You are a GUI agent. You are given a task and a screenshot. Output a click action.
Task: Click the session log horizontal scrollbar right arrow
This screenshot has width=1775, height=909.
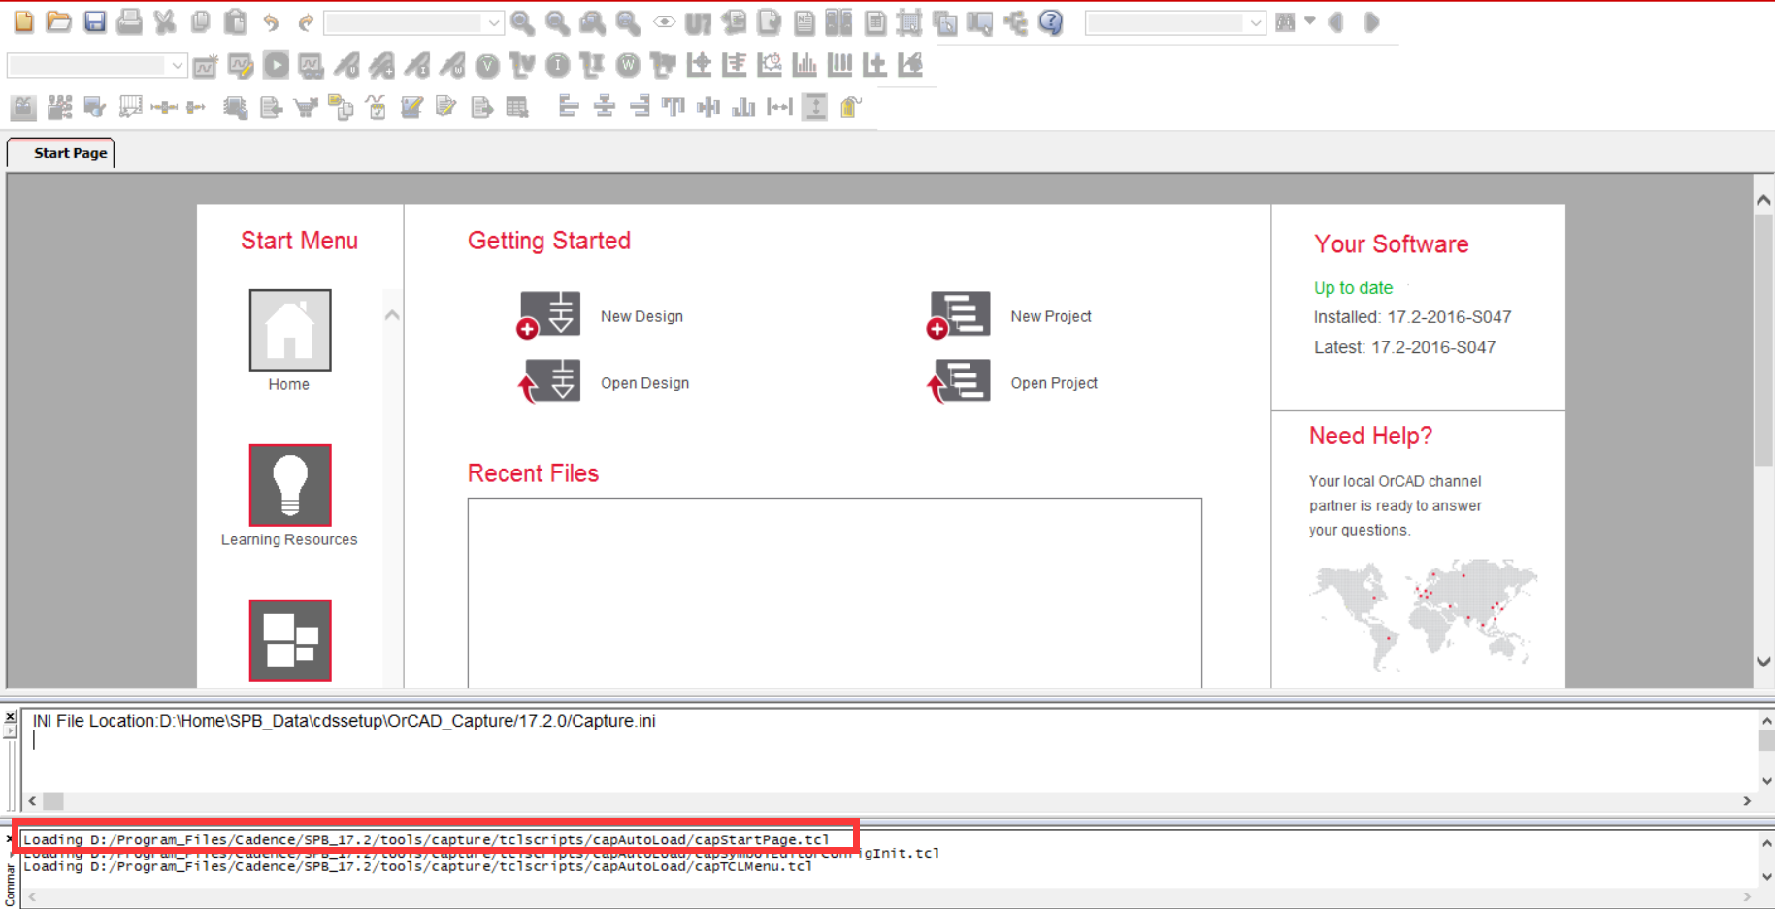pyautogui.click(x=1747, y=801)
